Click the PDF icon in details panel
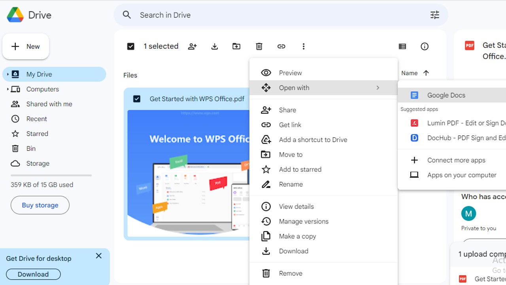The image size is (506, 285). click(x=470, y=46)
